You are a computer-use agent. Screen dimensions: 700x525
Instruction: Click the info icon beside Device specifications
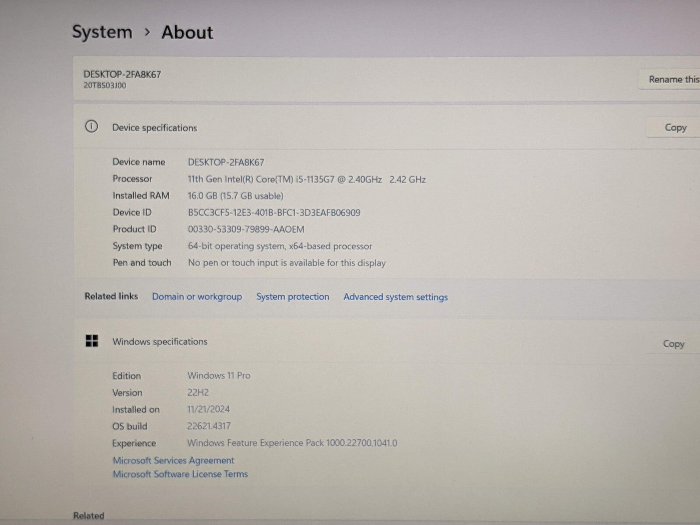click(x=91, y=127)
